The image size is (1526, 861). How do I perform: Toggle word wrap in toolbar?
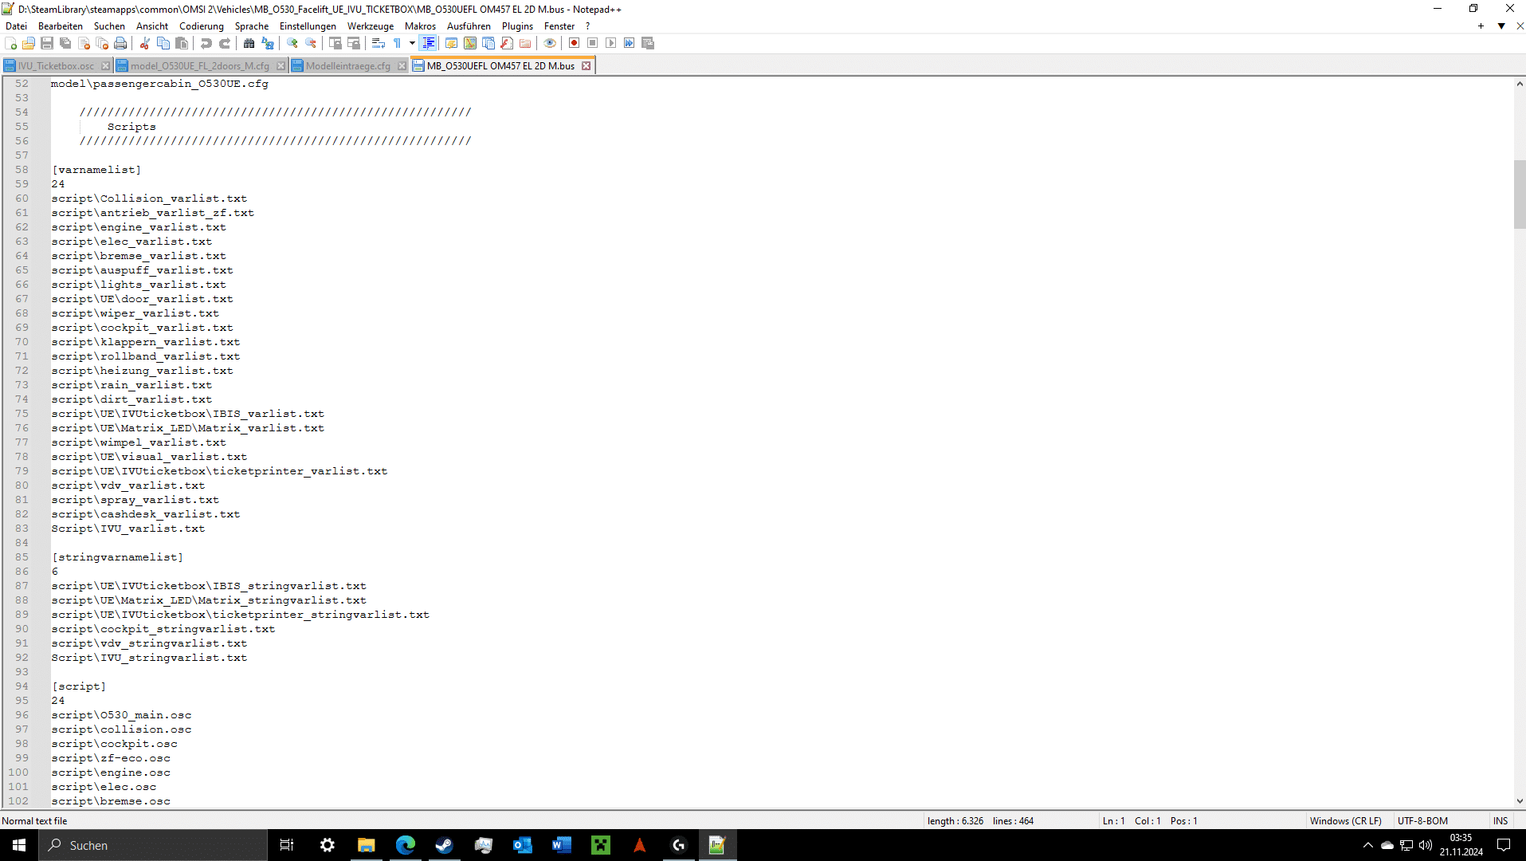click(x=379, y=43)
